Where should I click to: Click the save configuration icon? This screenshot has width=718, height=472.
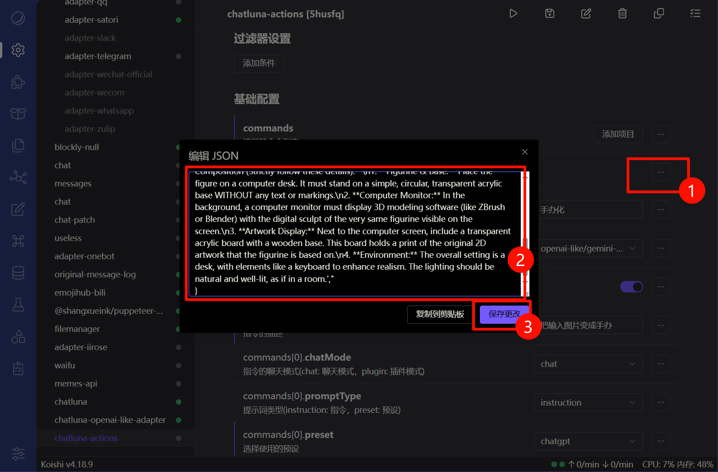tap(549, 14)
